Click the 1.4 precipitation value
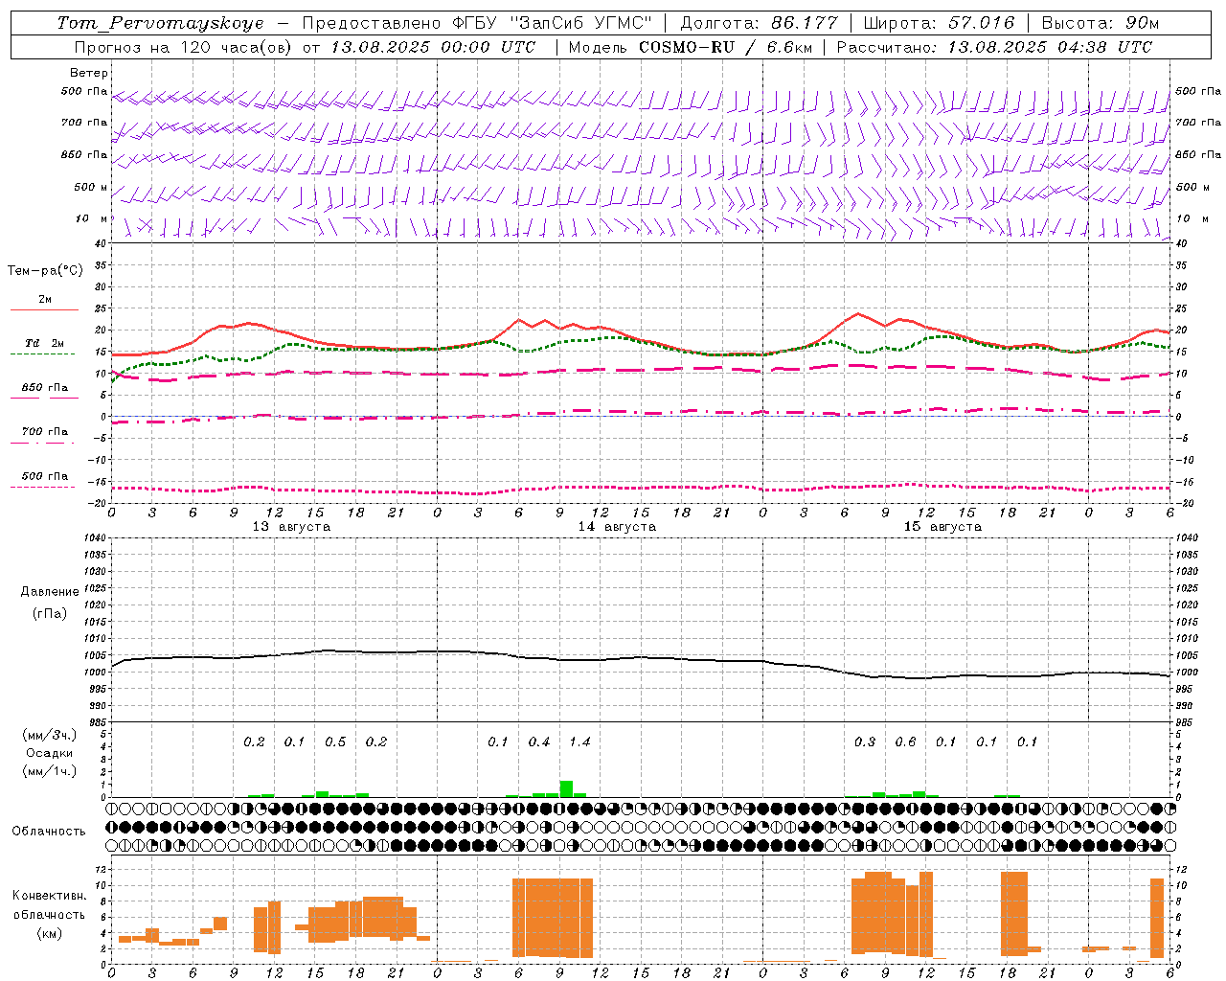The height and width of the screenshot is (981, 1226). pyautogui.click(x=579, y=742)
